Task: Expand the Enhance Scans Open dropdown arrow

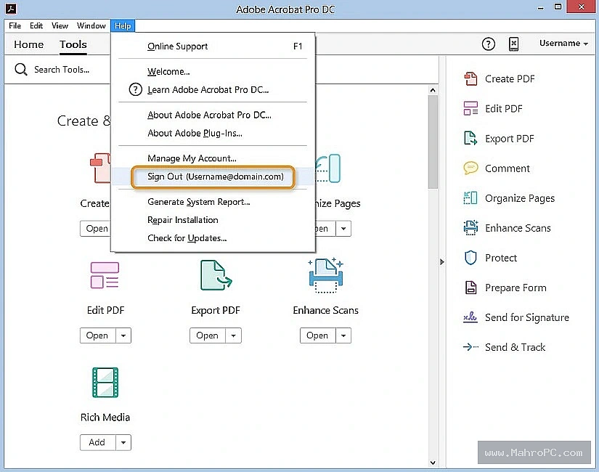Action: click(x=343, y=335)
